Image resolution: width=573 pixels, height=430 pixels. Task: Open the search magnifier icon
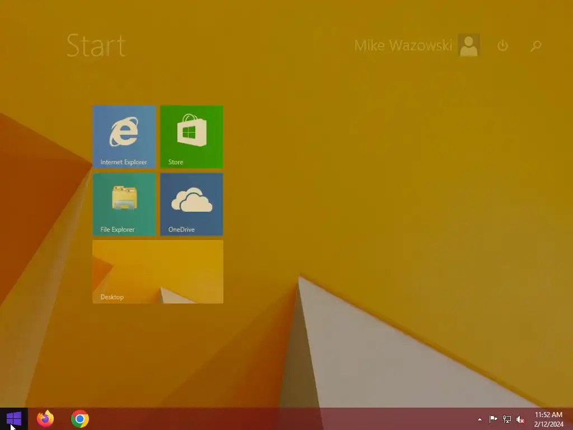[536, 46]
